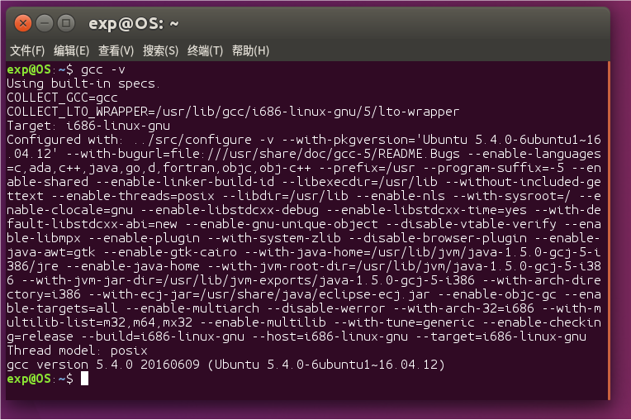Open the 文件(F) menu

pyautogui.click(x=27, y=51)
